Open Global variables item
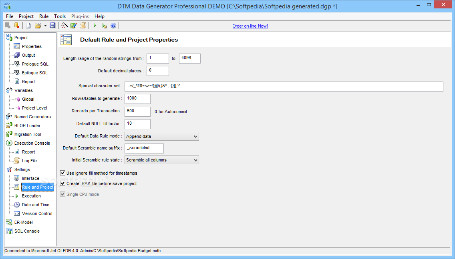 tap(28, 99)
